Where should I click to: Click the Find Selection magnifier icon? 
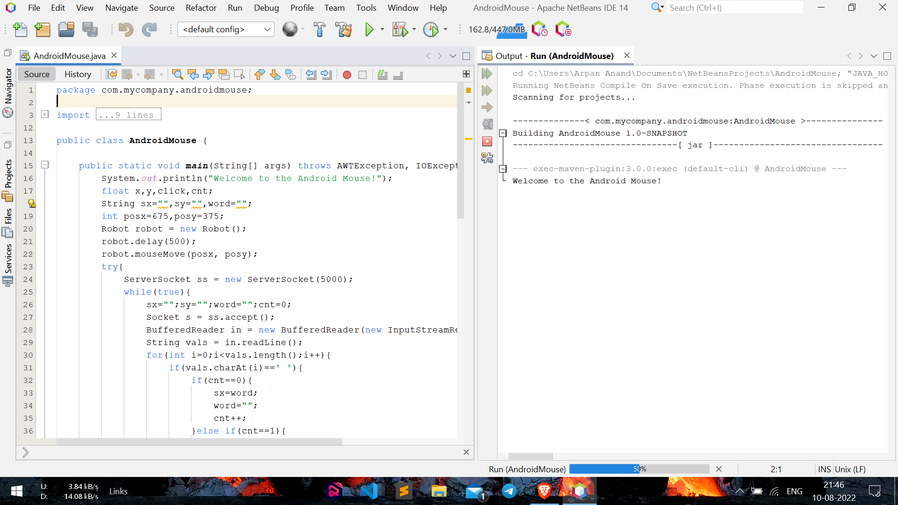click(177, 74)
